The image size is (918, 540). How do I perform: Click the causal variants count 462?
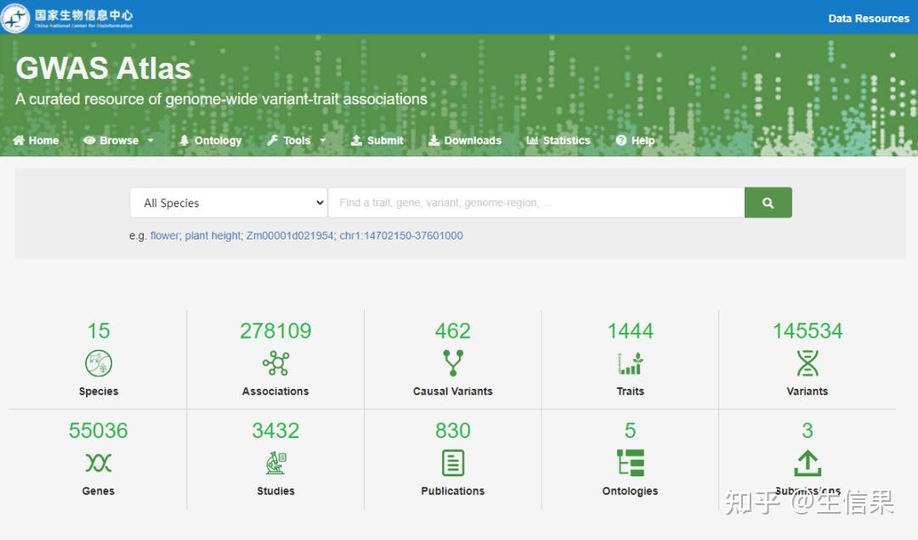coord(453,331)
